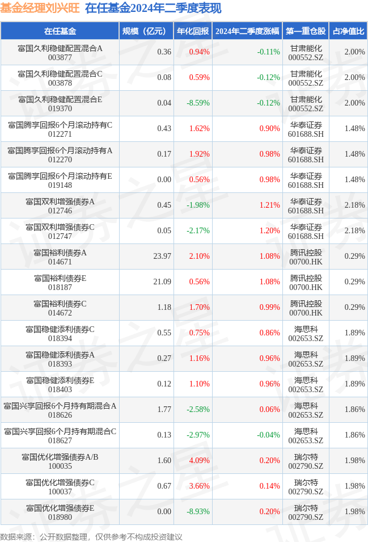Click the 4.09% annualized return value
The height and width of the screenshot is (542, 368).
(x=199, y=461)
